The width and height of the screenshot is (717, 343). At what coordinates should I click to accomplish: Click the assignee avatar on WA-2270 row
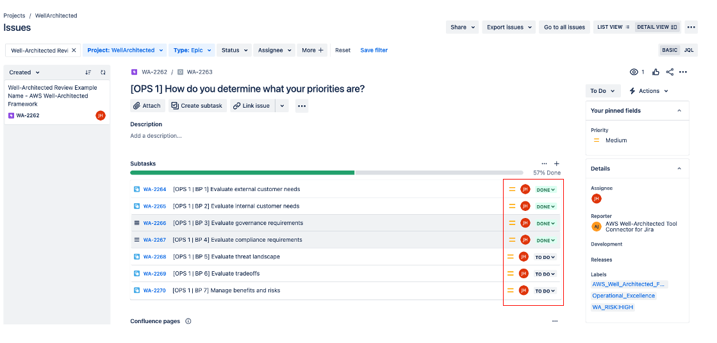pos(523,290)
